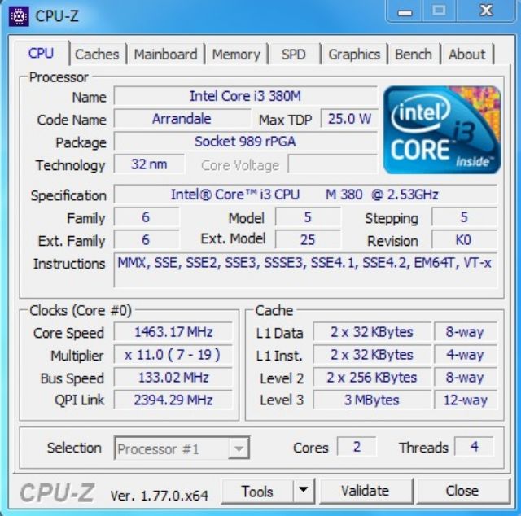This screenshot has height=516, width=521.
Task: Click the Core Speed value field
Action: (173, 332)
